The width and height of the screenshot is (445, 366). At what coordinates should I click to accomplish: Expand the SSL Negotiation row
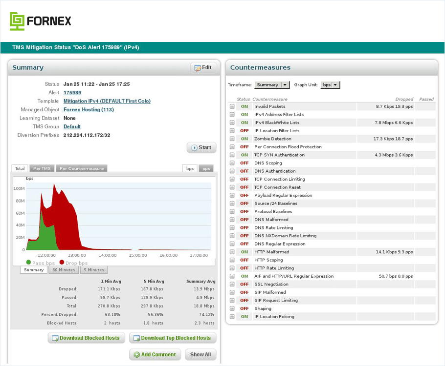pyautogui.click(x=232, y=284)
